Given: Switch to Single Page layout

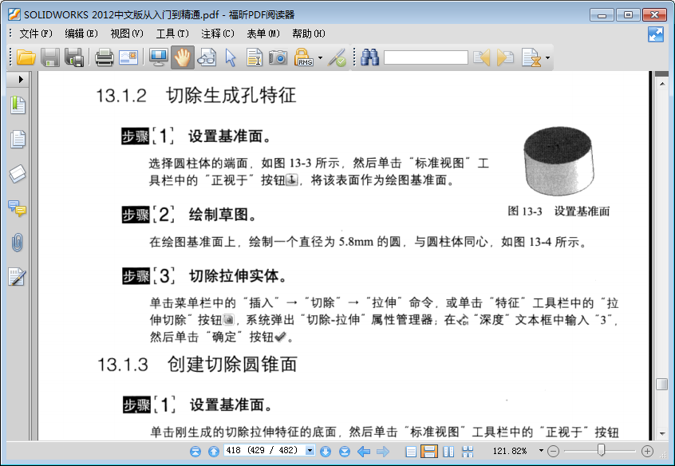Looking at the screenshot, I should pos(411,452).
